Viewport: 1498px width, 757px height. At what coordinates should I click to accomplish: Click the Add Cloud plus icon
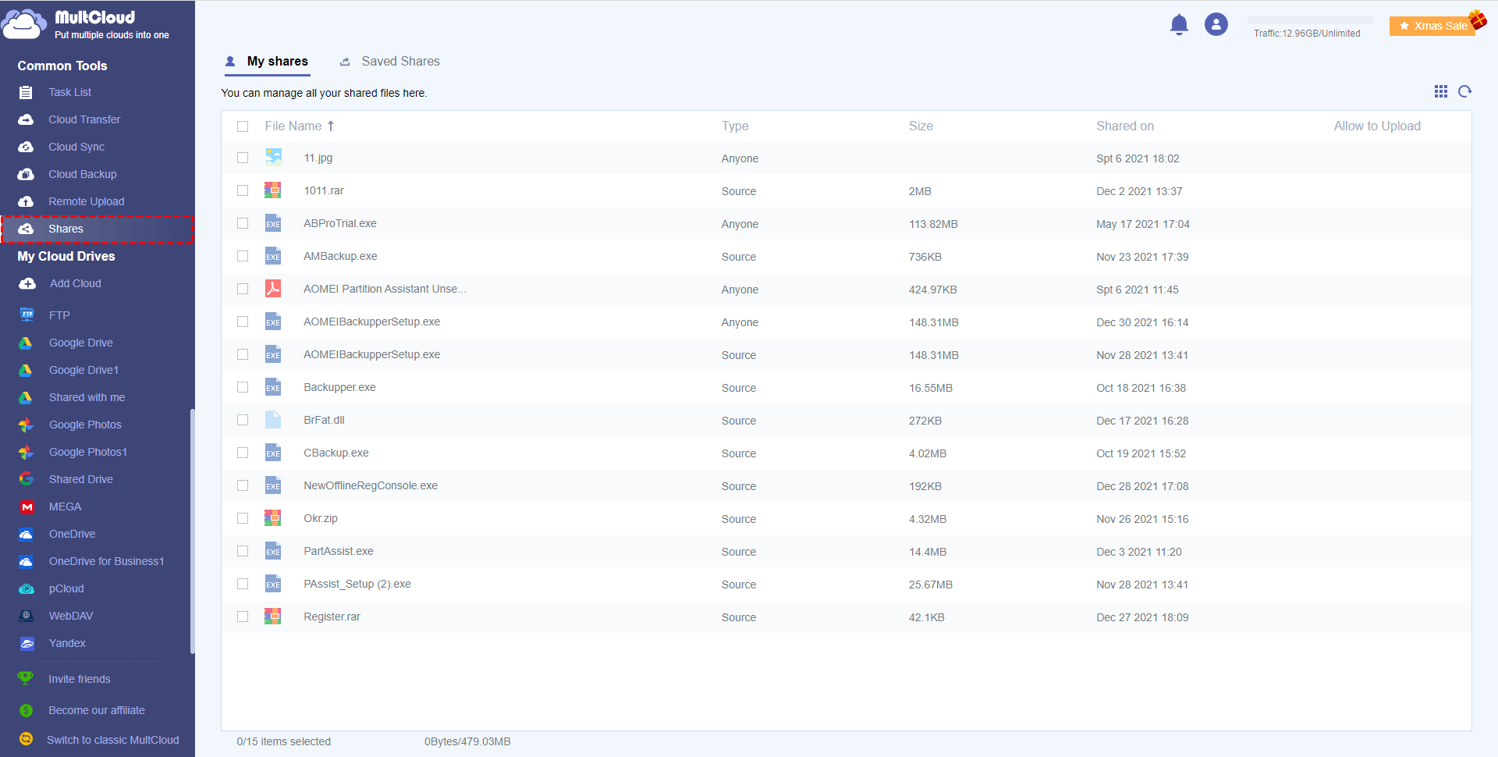pos(27,283)
